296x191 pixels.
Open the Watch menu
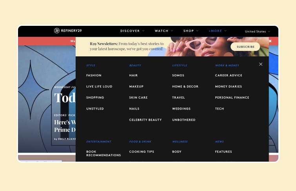click(162, 31)
